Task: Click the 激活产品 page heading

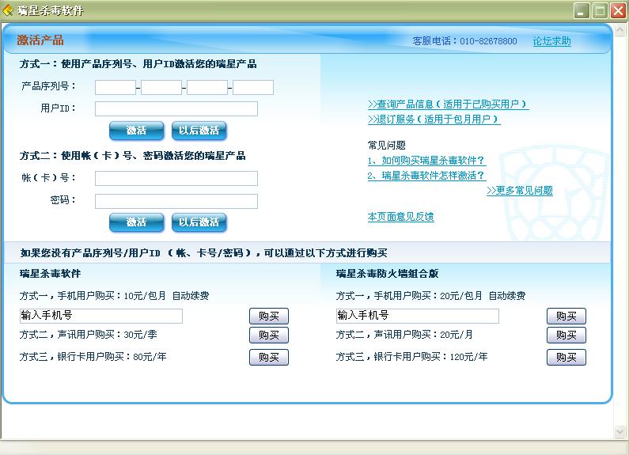Action: tap(40, 40)
